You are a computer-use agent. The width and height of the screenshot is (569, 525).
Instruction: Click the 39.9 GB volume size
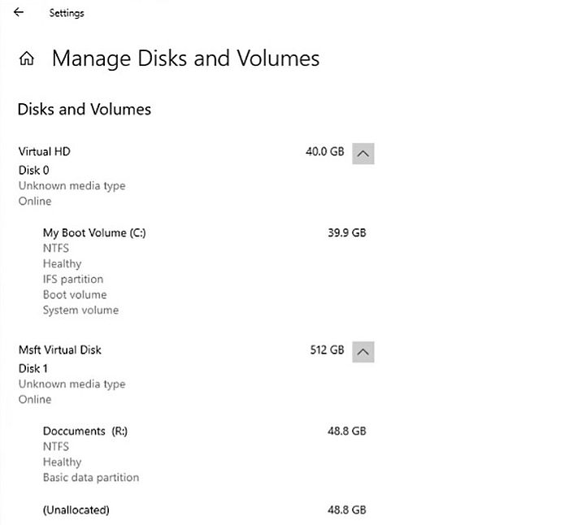pos(346,232)
